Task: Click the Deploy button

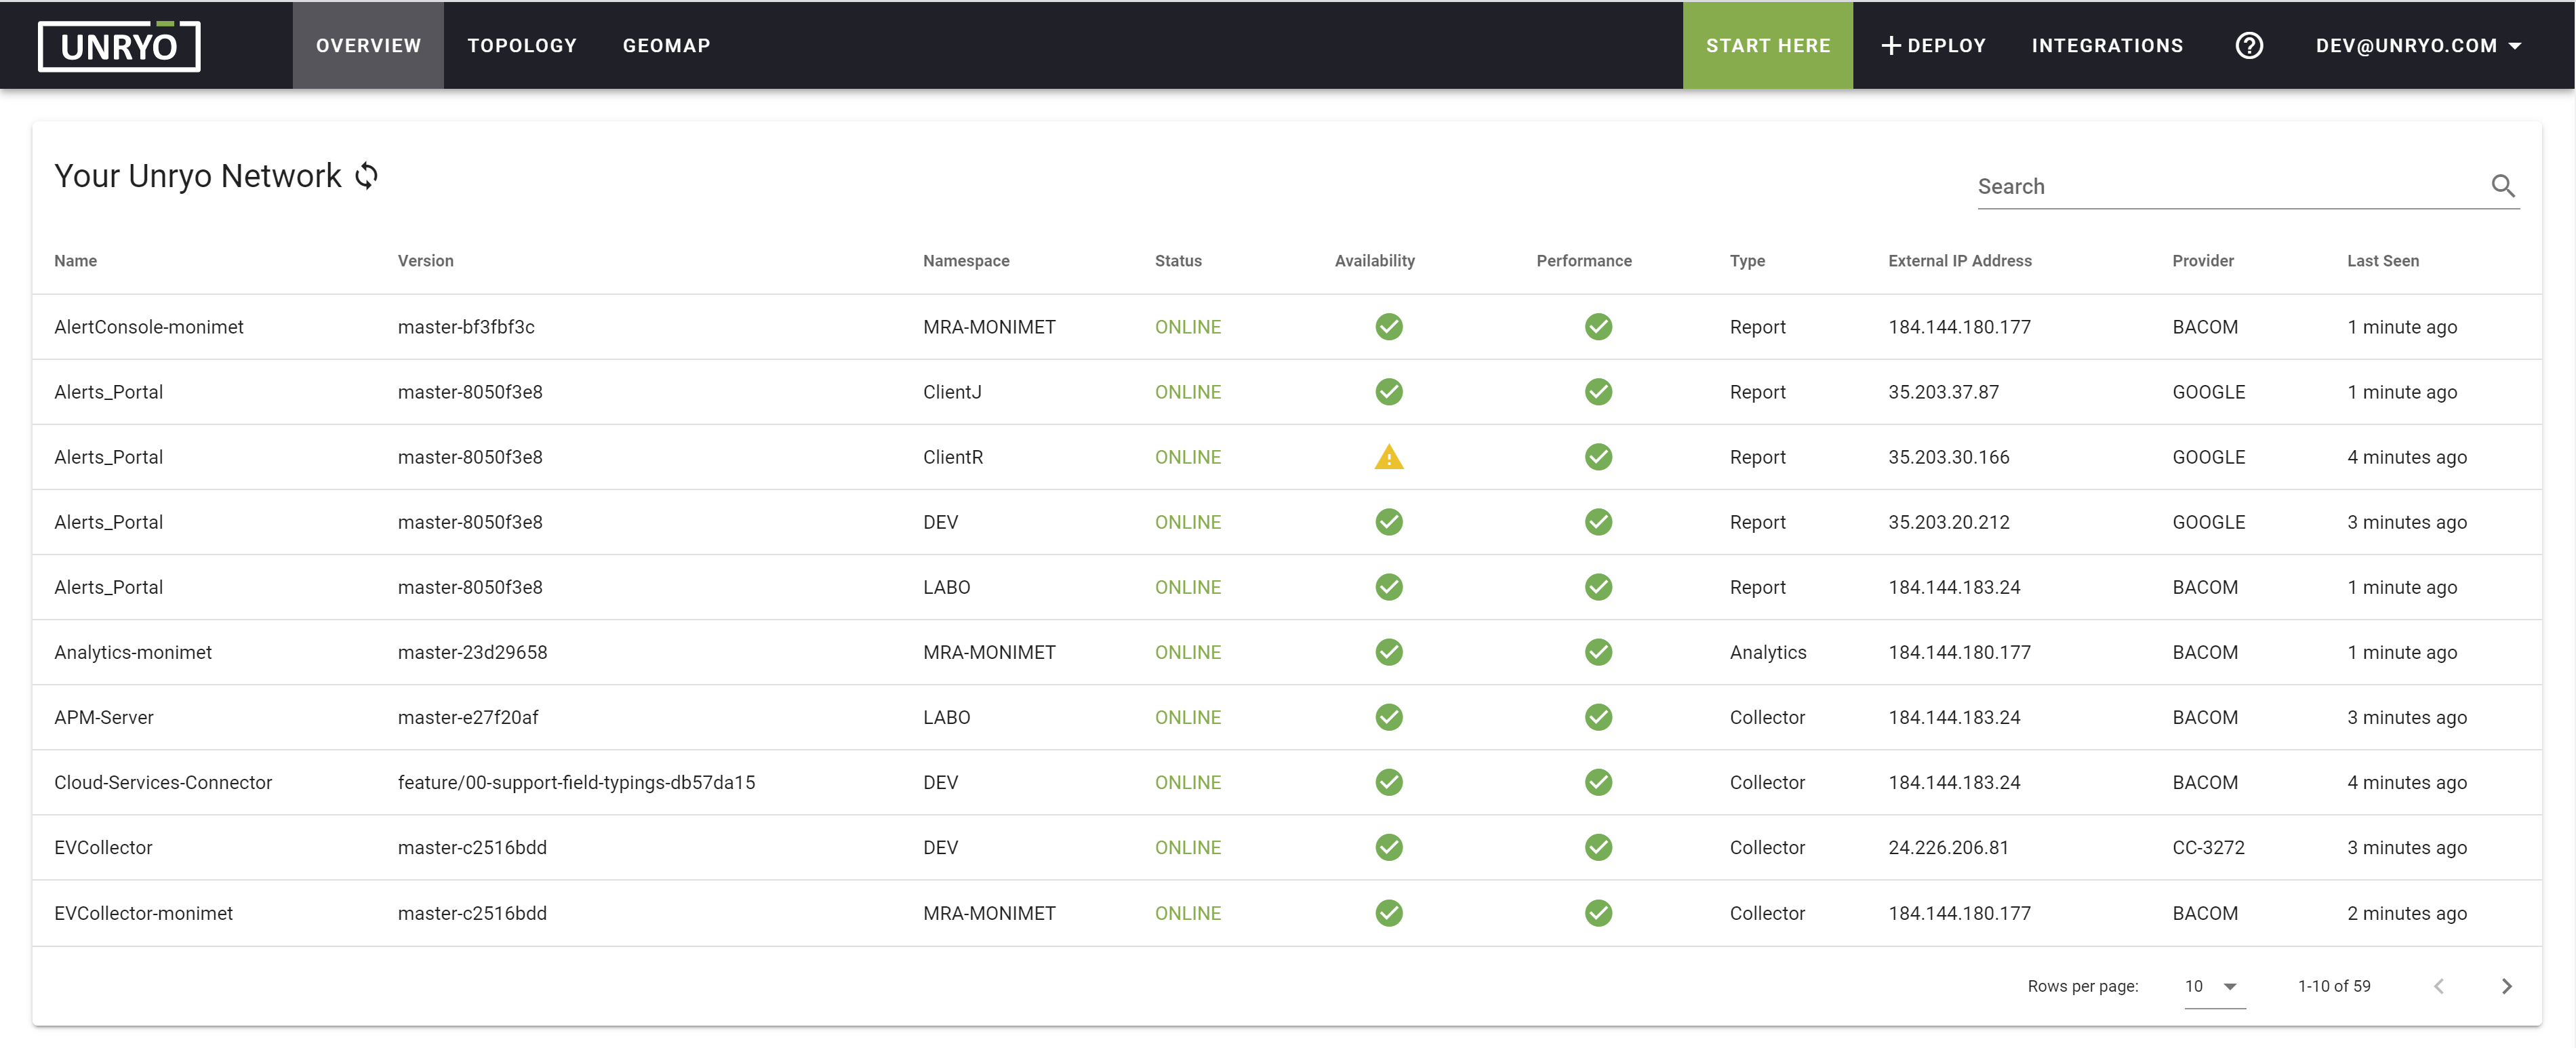Action: tap(1933, 46)
